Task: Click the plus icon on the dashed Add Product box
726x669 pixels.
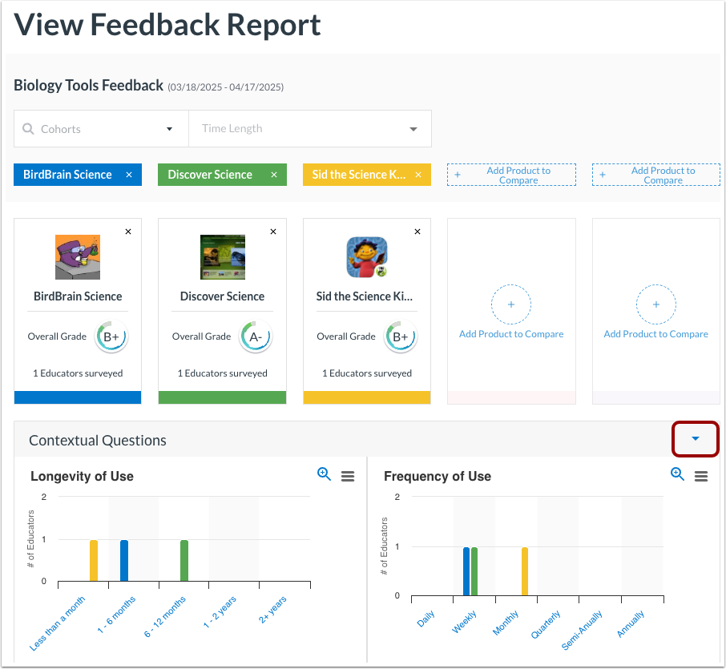Action: pos(457,174)
